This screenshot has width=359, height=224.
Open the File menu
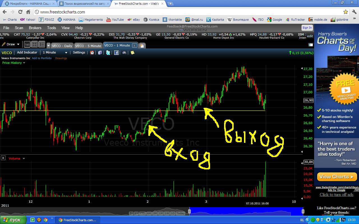pyautogui.click(x=6, y=28)
